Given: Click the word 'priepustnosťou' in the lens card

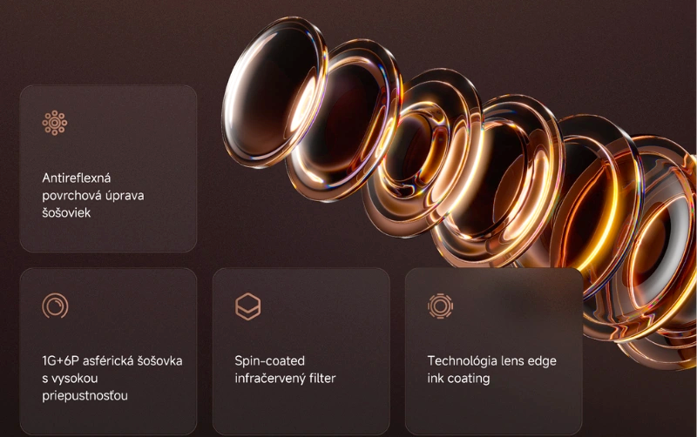Looking at the screenshot, I should 85,396.
